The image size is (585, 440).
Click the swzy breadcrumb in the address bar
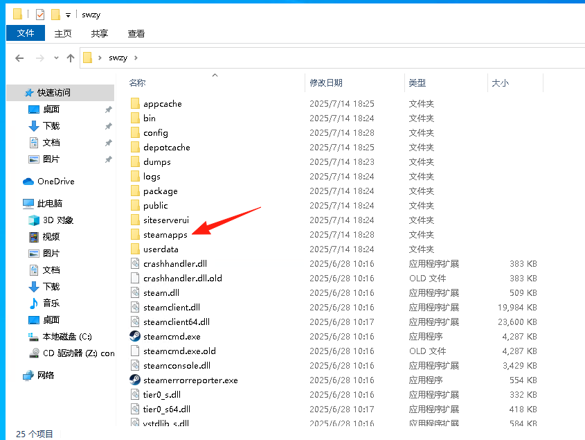(x=118, y=58)
